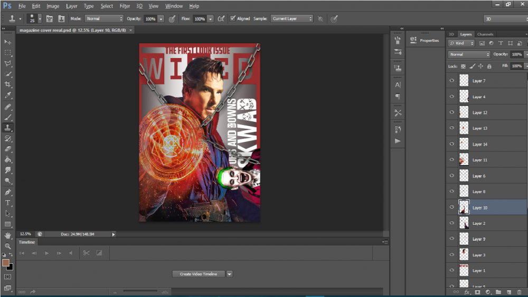This screenshot has height=297, width=528.
Task: Hide Layer 11 visibility eye
Action: click(452, 159)
